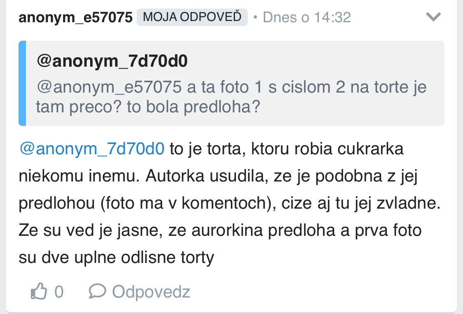Open the blue @anonym_7d70d0 mention link
463x314 pixels.
click(x=92, y=149)
